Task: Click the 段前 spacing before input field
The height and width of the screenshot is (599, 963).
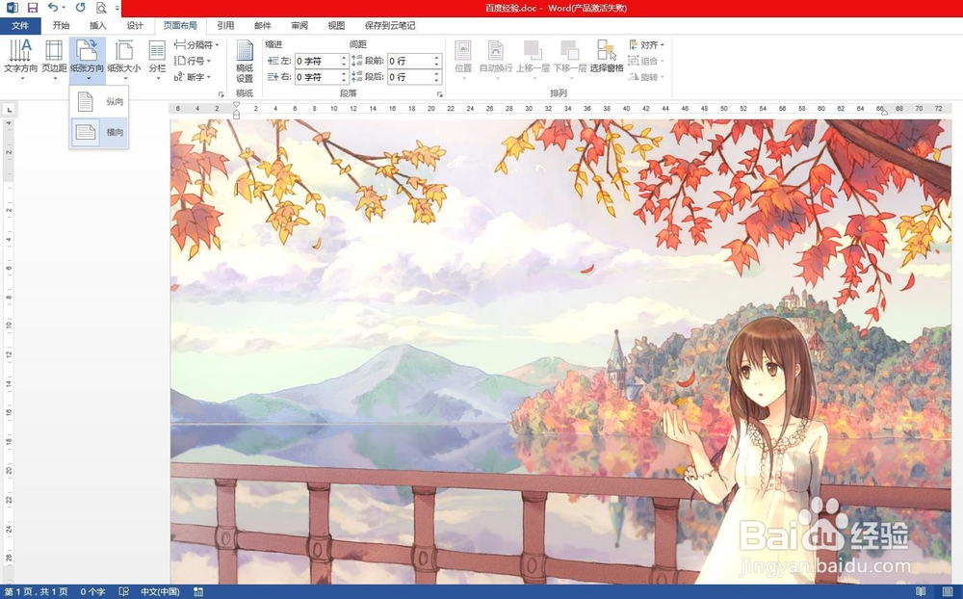Action: [x=409, y=61]
